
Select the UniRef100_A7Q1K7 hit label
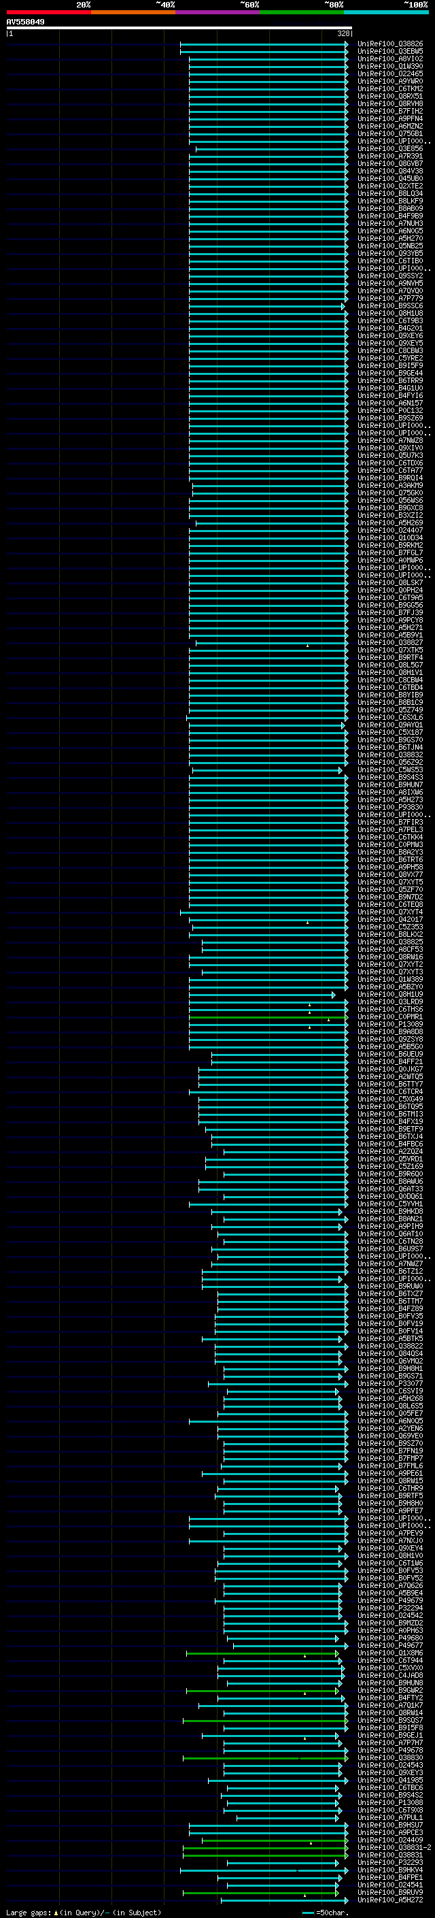coord(390,1706)
